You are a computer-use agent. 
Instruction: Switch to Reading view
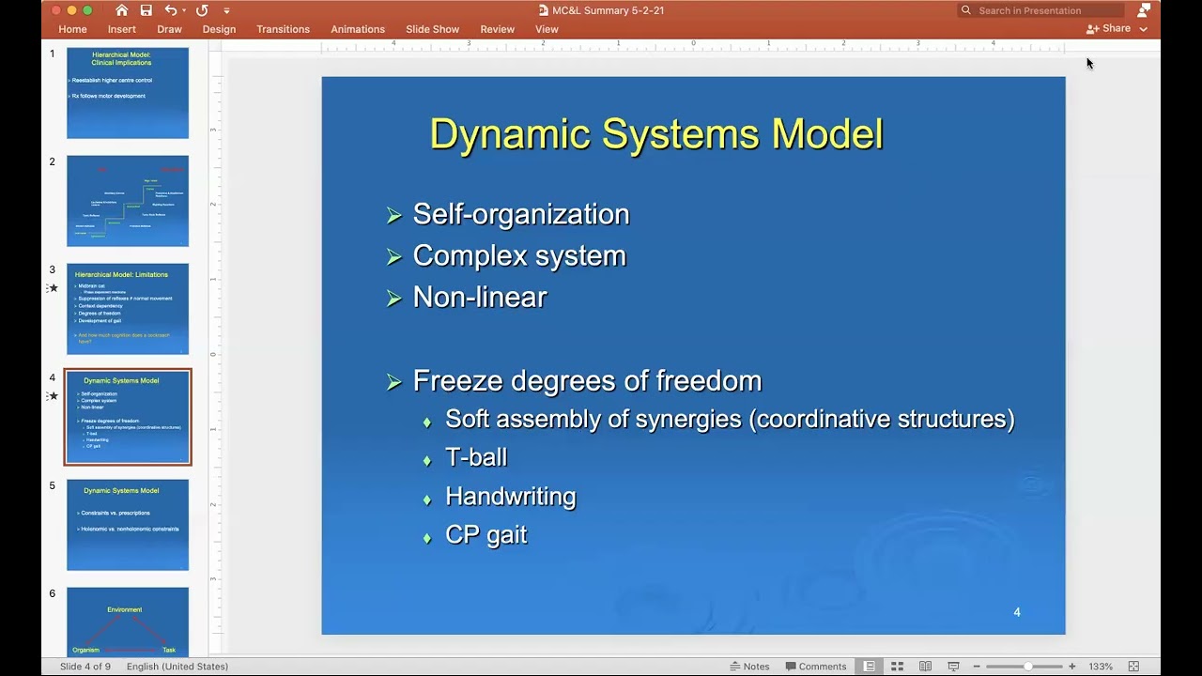(x=925, y=667)
